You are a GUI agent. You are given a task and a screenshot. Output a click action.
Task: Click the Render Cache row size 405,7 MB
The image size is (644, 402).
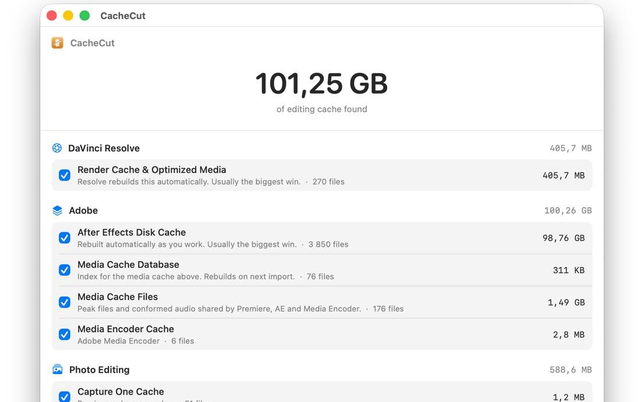pyautogui.click(x=564, y=175)
